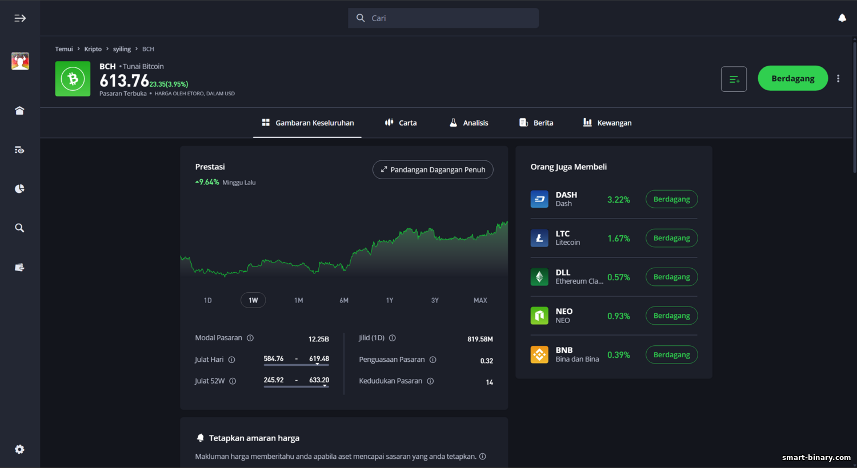Focus the Cari search field
This screenshot has height=468, width=857.
tap(443, 18)
